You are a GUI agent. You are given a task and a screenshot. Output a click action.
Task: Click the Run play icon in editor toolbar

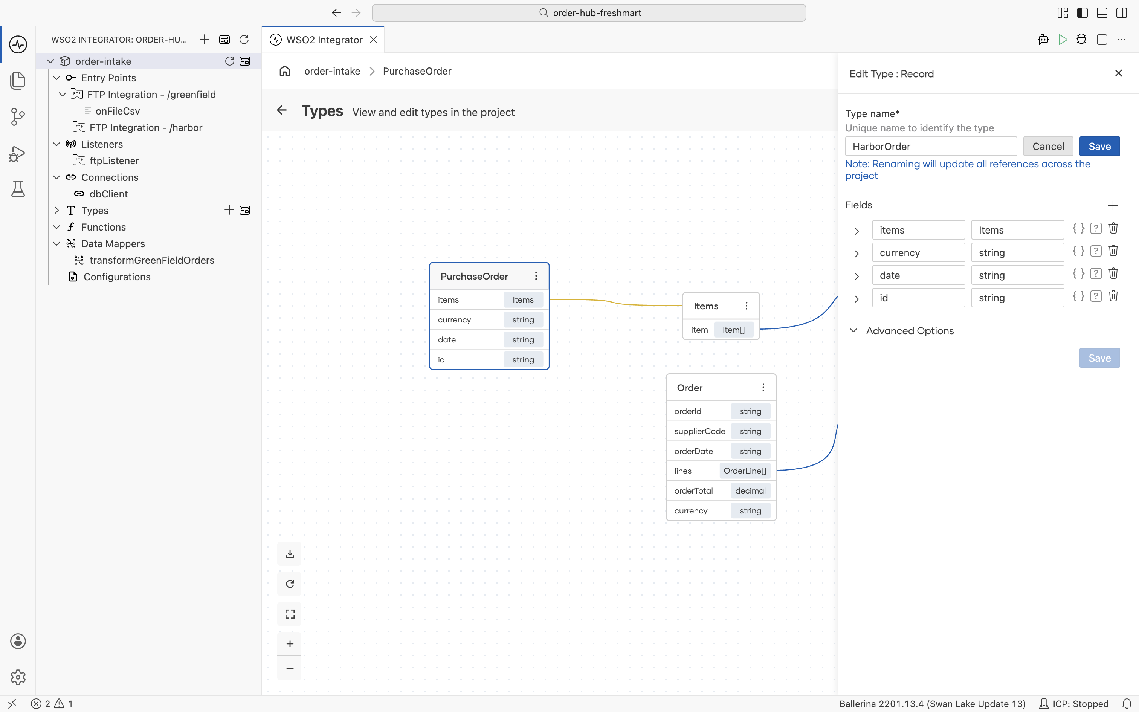click(x=1062, y=40)
